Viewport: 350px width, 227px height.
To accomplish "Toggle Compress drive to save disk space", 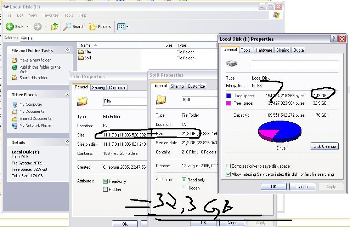I will (x=228, y=166).
